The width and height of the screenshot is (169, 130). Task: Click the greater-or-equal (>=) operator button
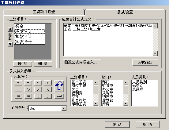point(18,96)
